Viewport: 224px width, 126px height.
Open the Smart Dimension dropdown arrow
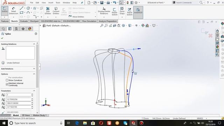13,17
